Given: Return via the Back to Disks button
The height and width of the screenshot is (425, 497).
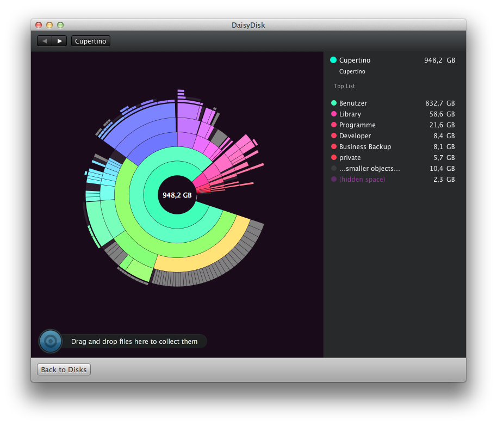Looking at the screenshot, I should 64,369.
